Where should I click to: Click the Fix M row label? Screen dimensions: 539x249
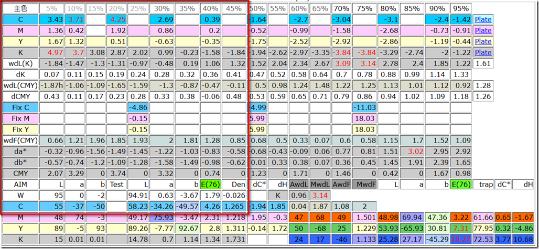20,118
